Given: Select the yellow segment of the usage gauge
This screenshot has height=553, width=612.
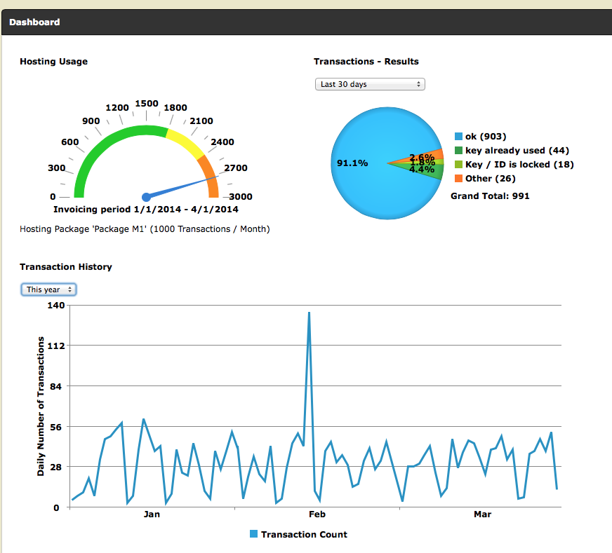Looking at the screenshot, I should coord(185,142).
